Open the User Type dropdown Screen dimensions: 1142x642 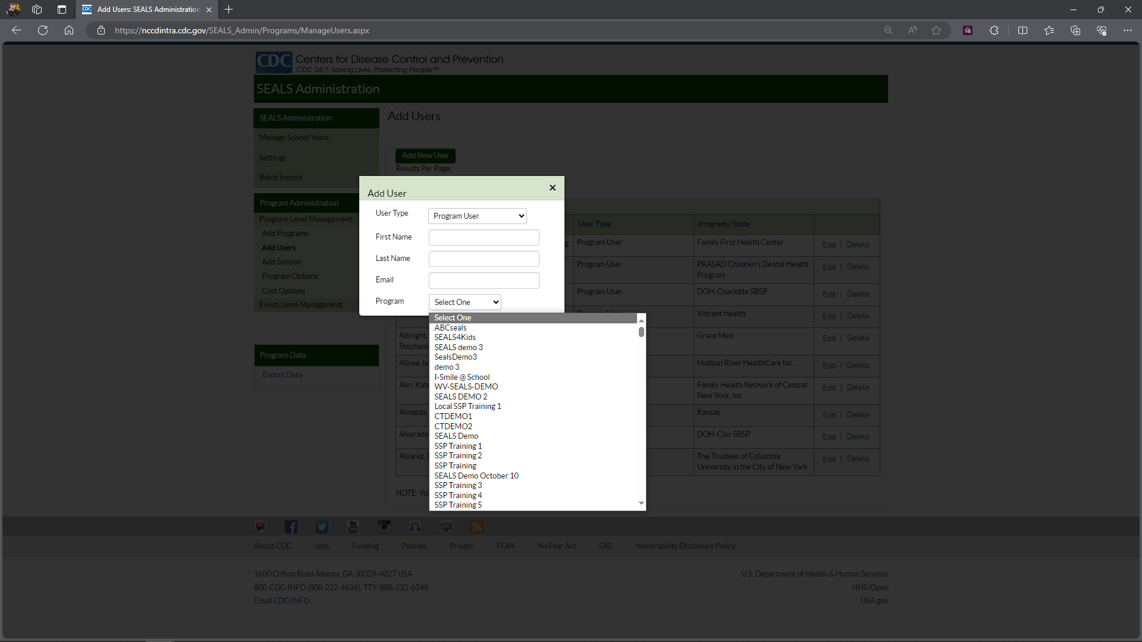point(478,216)
